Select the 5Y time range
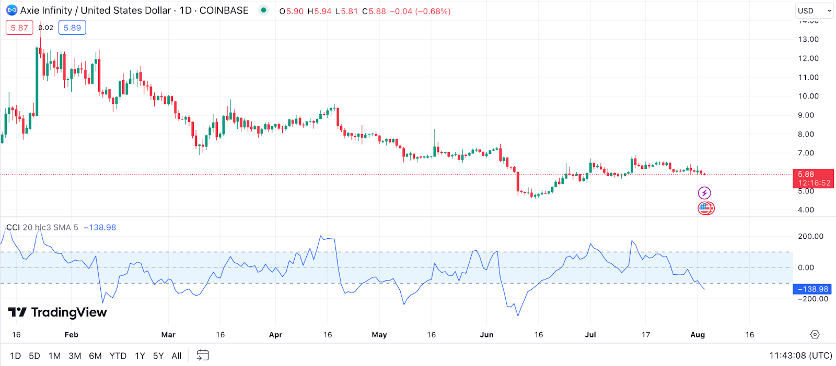Viewport: 836px width, 366px height. 158,356
